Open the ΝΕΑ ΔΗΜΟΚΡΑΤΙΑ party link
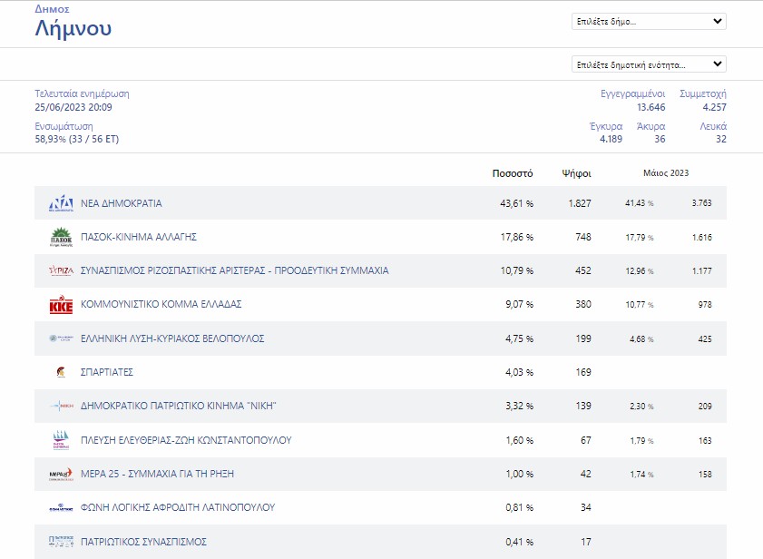The height and width of the screenshot is (559, 763). click(x=122, y=203)
